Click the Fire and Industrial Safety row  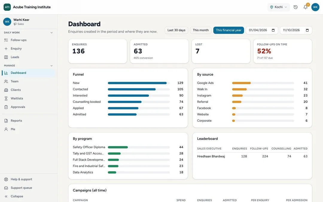pos(128,166)
